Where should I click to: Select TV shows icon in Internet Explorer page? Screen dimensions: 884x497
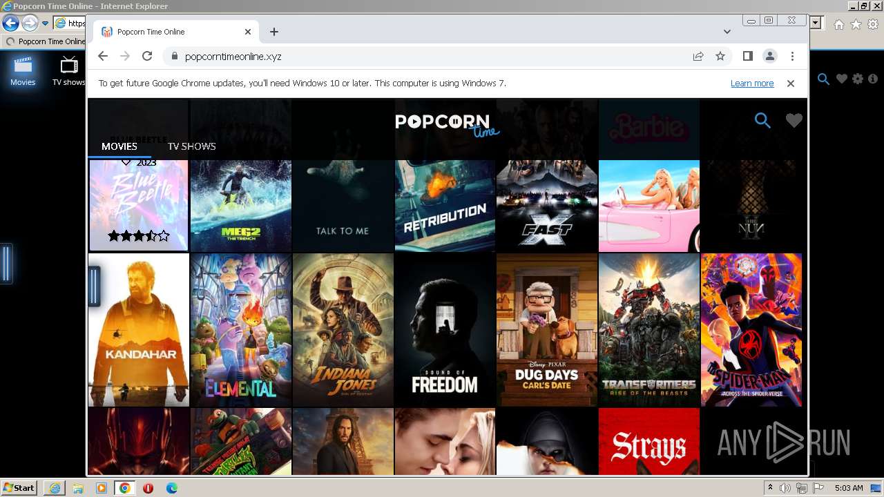[x=69, y=71]
